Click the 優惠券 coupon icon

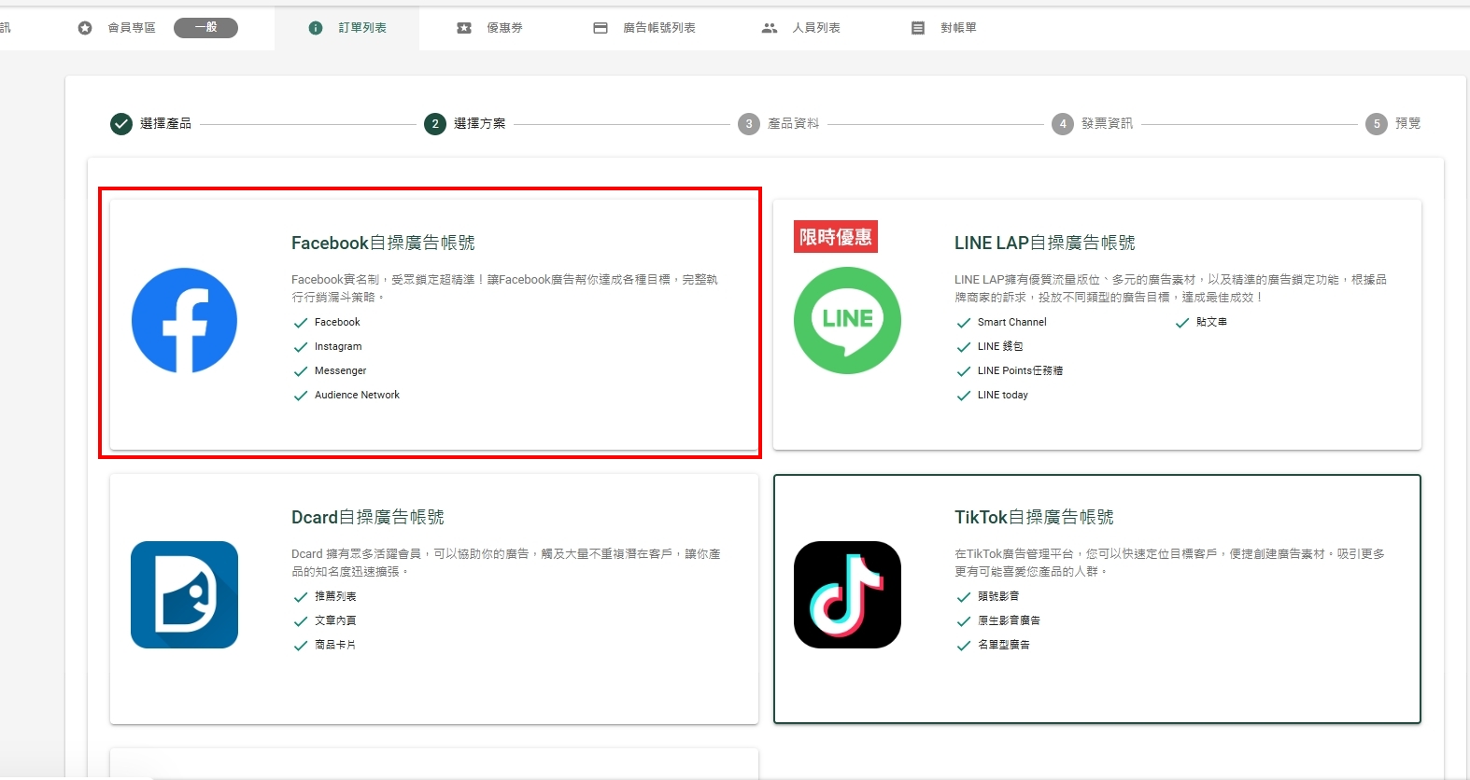coord(464,28)
